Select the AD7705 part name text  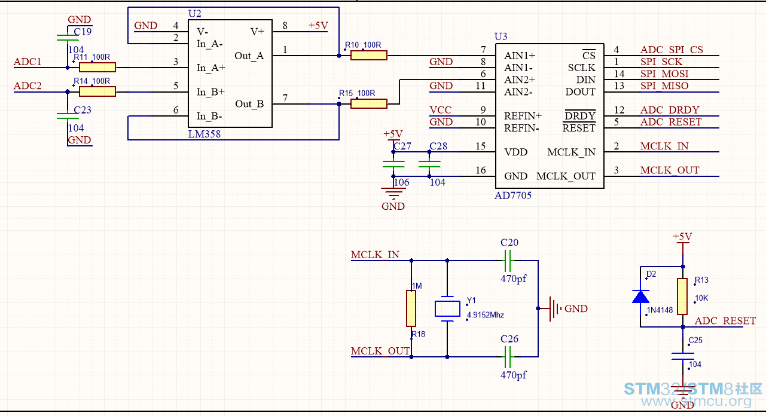click(x=513, y=195)
